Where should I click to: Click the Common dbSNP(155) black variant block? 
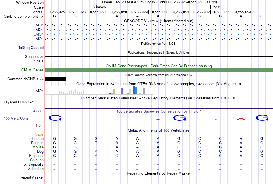tap(55, 79)
